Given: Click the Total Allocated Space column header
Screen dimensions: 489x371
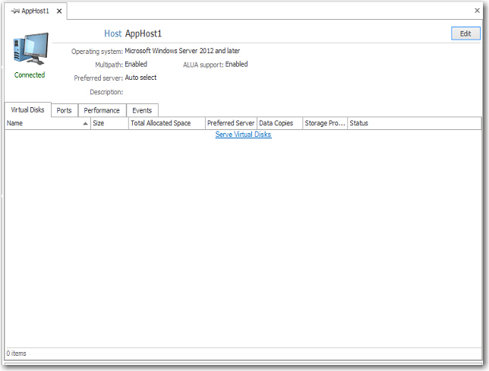Looking at the screenshot, I should [x=166, y=123].
